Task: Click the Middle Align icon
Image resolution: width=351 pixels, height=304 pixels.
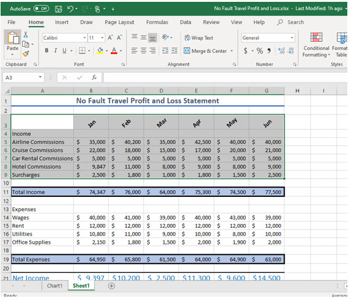Action: pyautogui.click(x=143, y=37)
